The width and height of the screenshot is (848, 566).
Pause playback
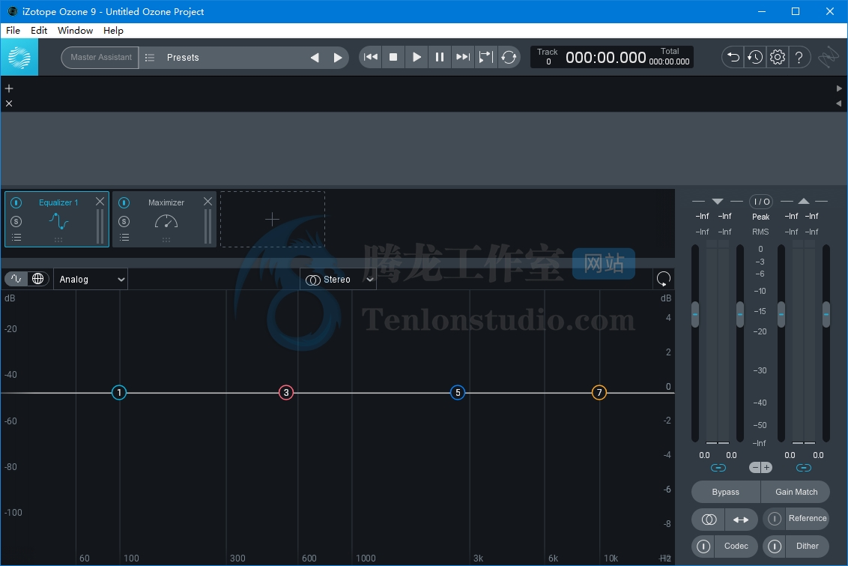[440, 57]
